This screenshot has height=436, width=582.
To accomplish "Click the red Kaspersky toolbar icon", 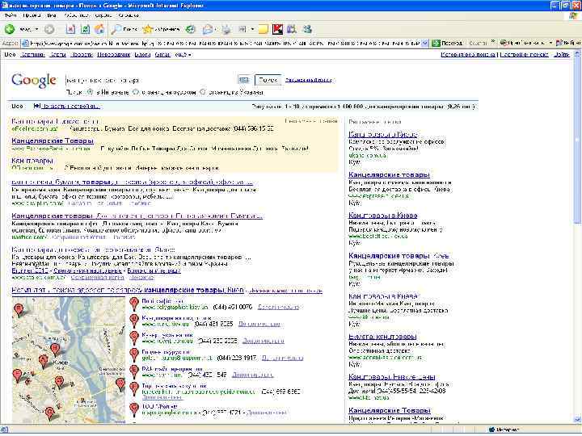I will point(277,29).
